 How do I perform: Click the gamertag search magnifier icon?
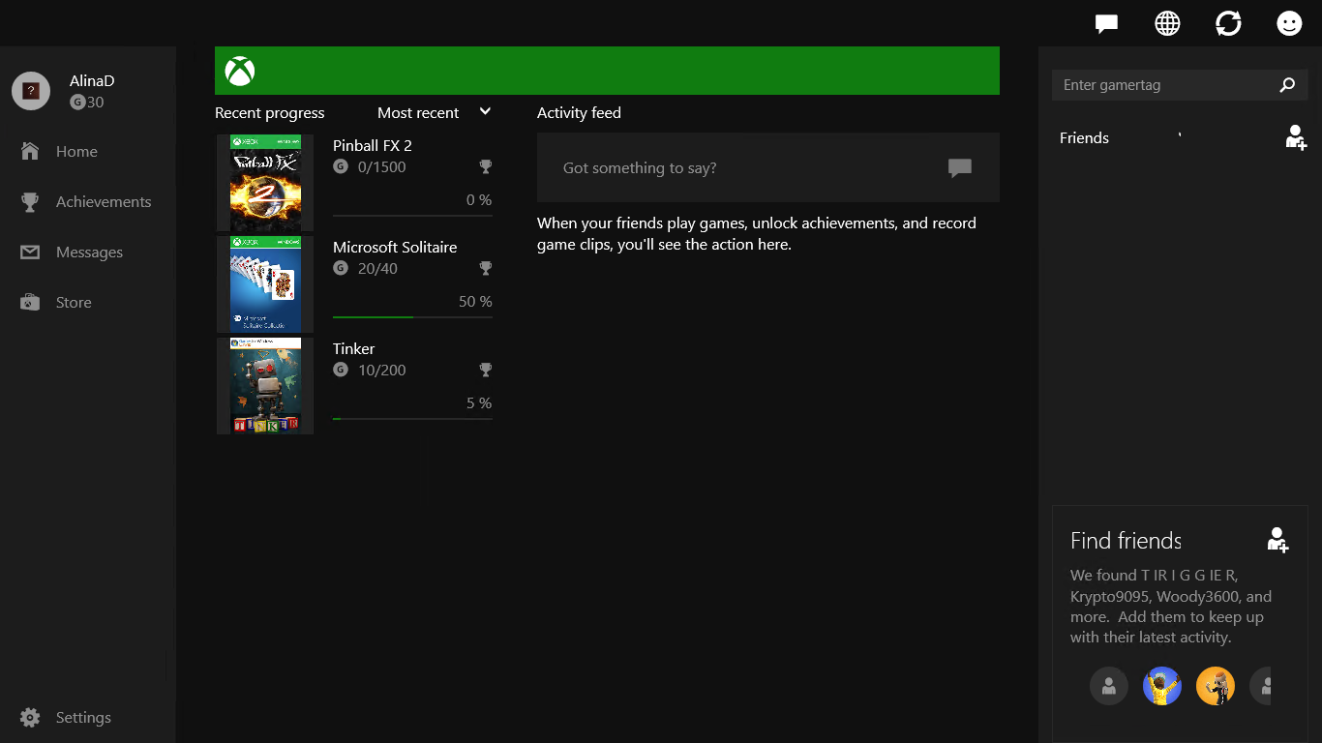click(1287, 85)
